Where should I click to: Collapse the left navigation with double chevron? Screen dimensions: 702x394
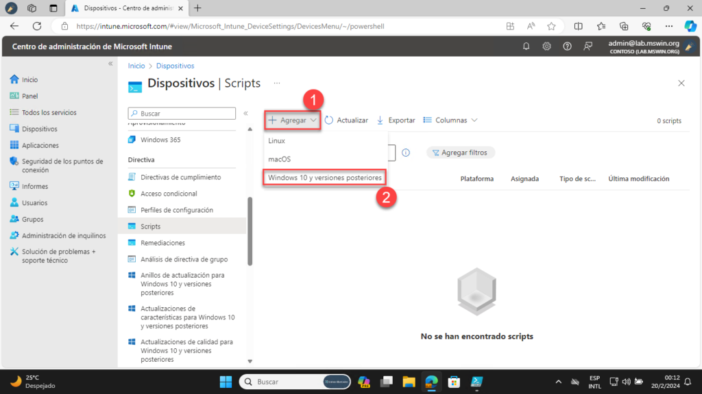110,64
